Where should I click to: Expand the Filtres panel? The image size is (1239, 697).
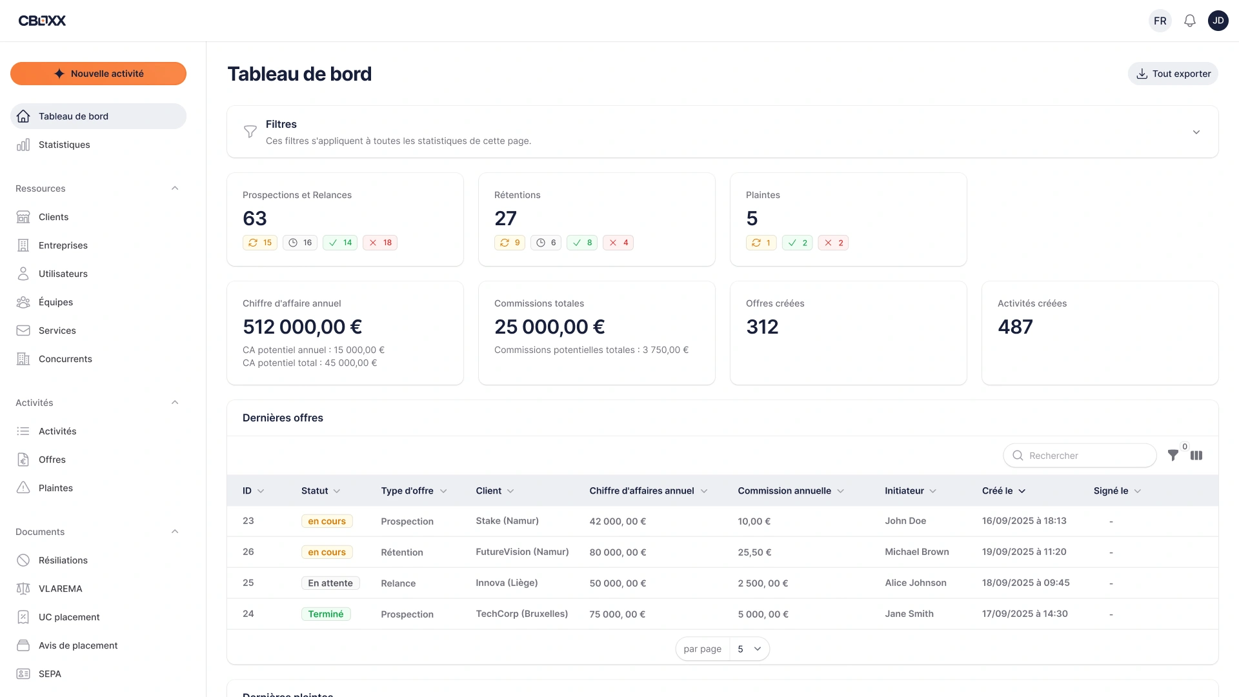1196,132
